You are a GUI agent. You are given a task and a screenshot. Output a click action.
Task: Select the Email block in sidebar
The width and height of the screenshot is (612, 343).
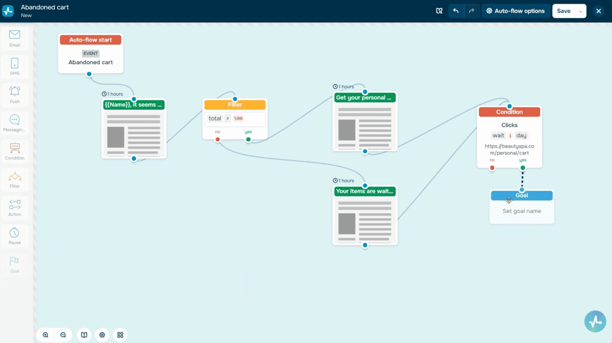(x=15, y=39)
